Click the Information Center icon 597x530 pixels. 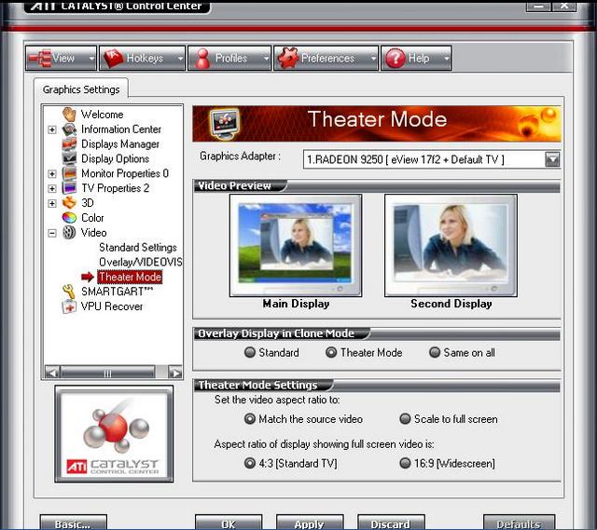click(69, 129)
